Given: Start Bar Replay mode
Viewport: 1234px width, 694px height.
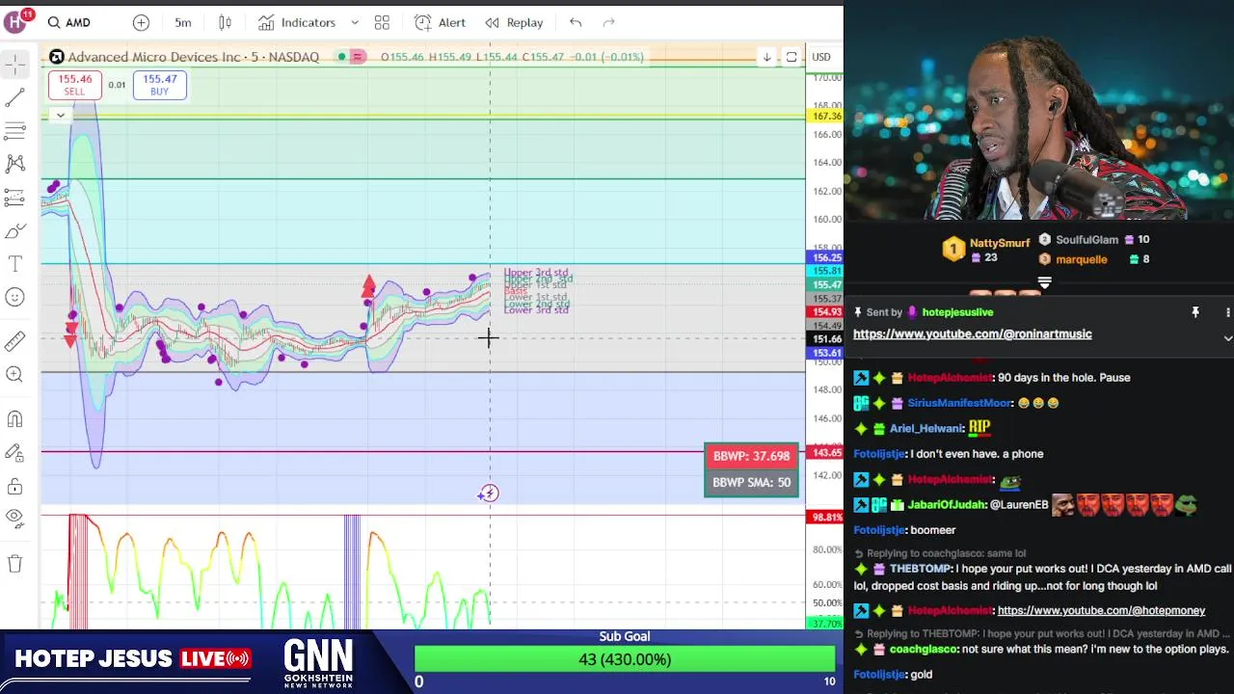Looking at the screenshot, I should tap(514, 22).
